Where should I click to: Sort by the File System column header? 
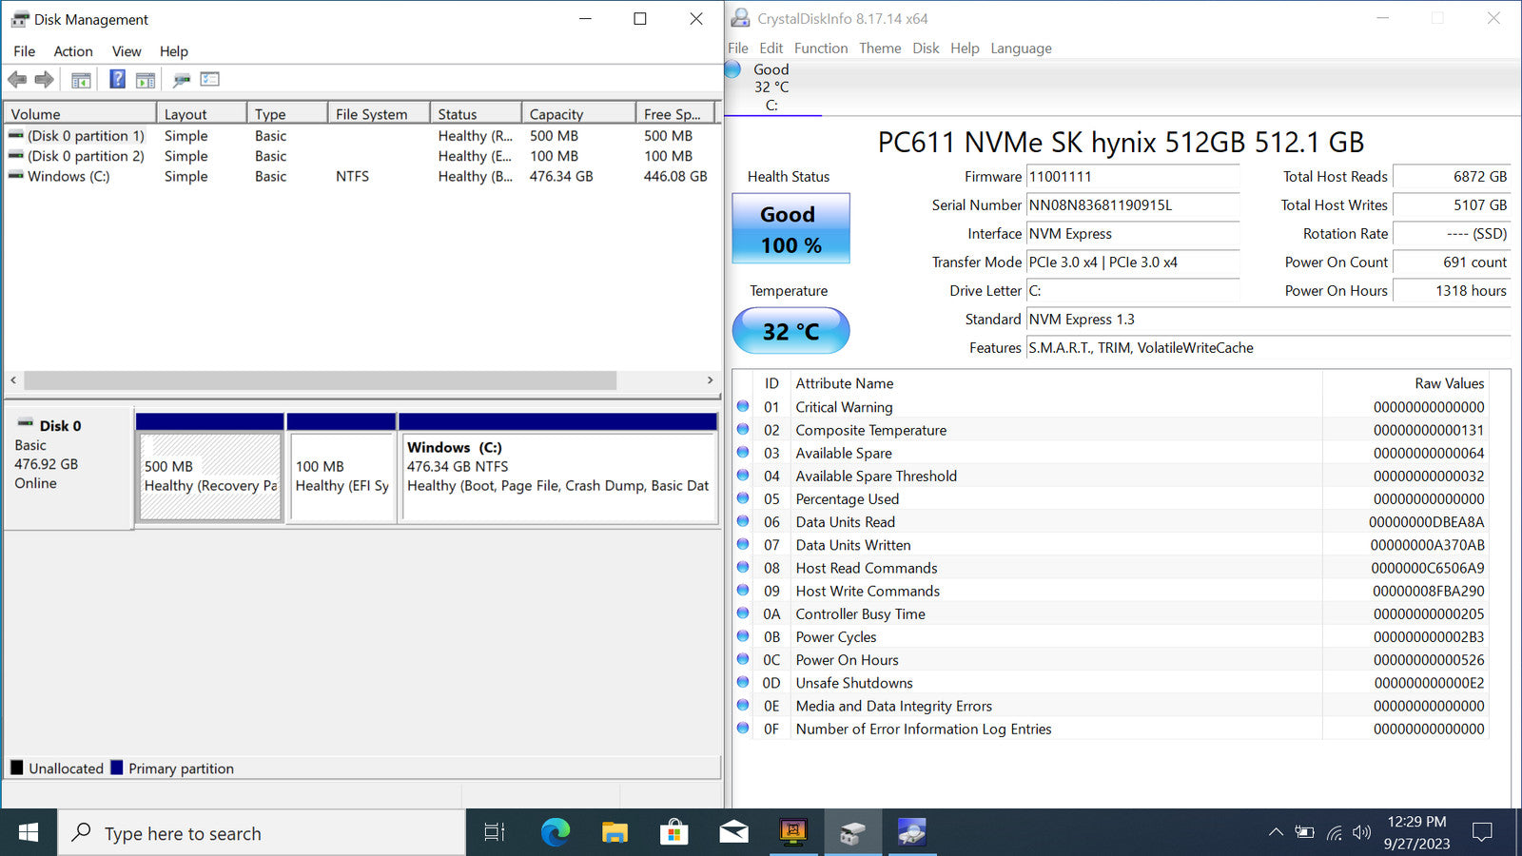coord(379,113)
